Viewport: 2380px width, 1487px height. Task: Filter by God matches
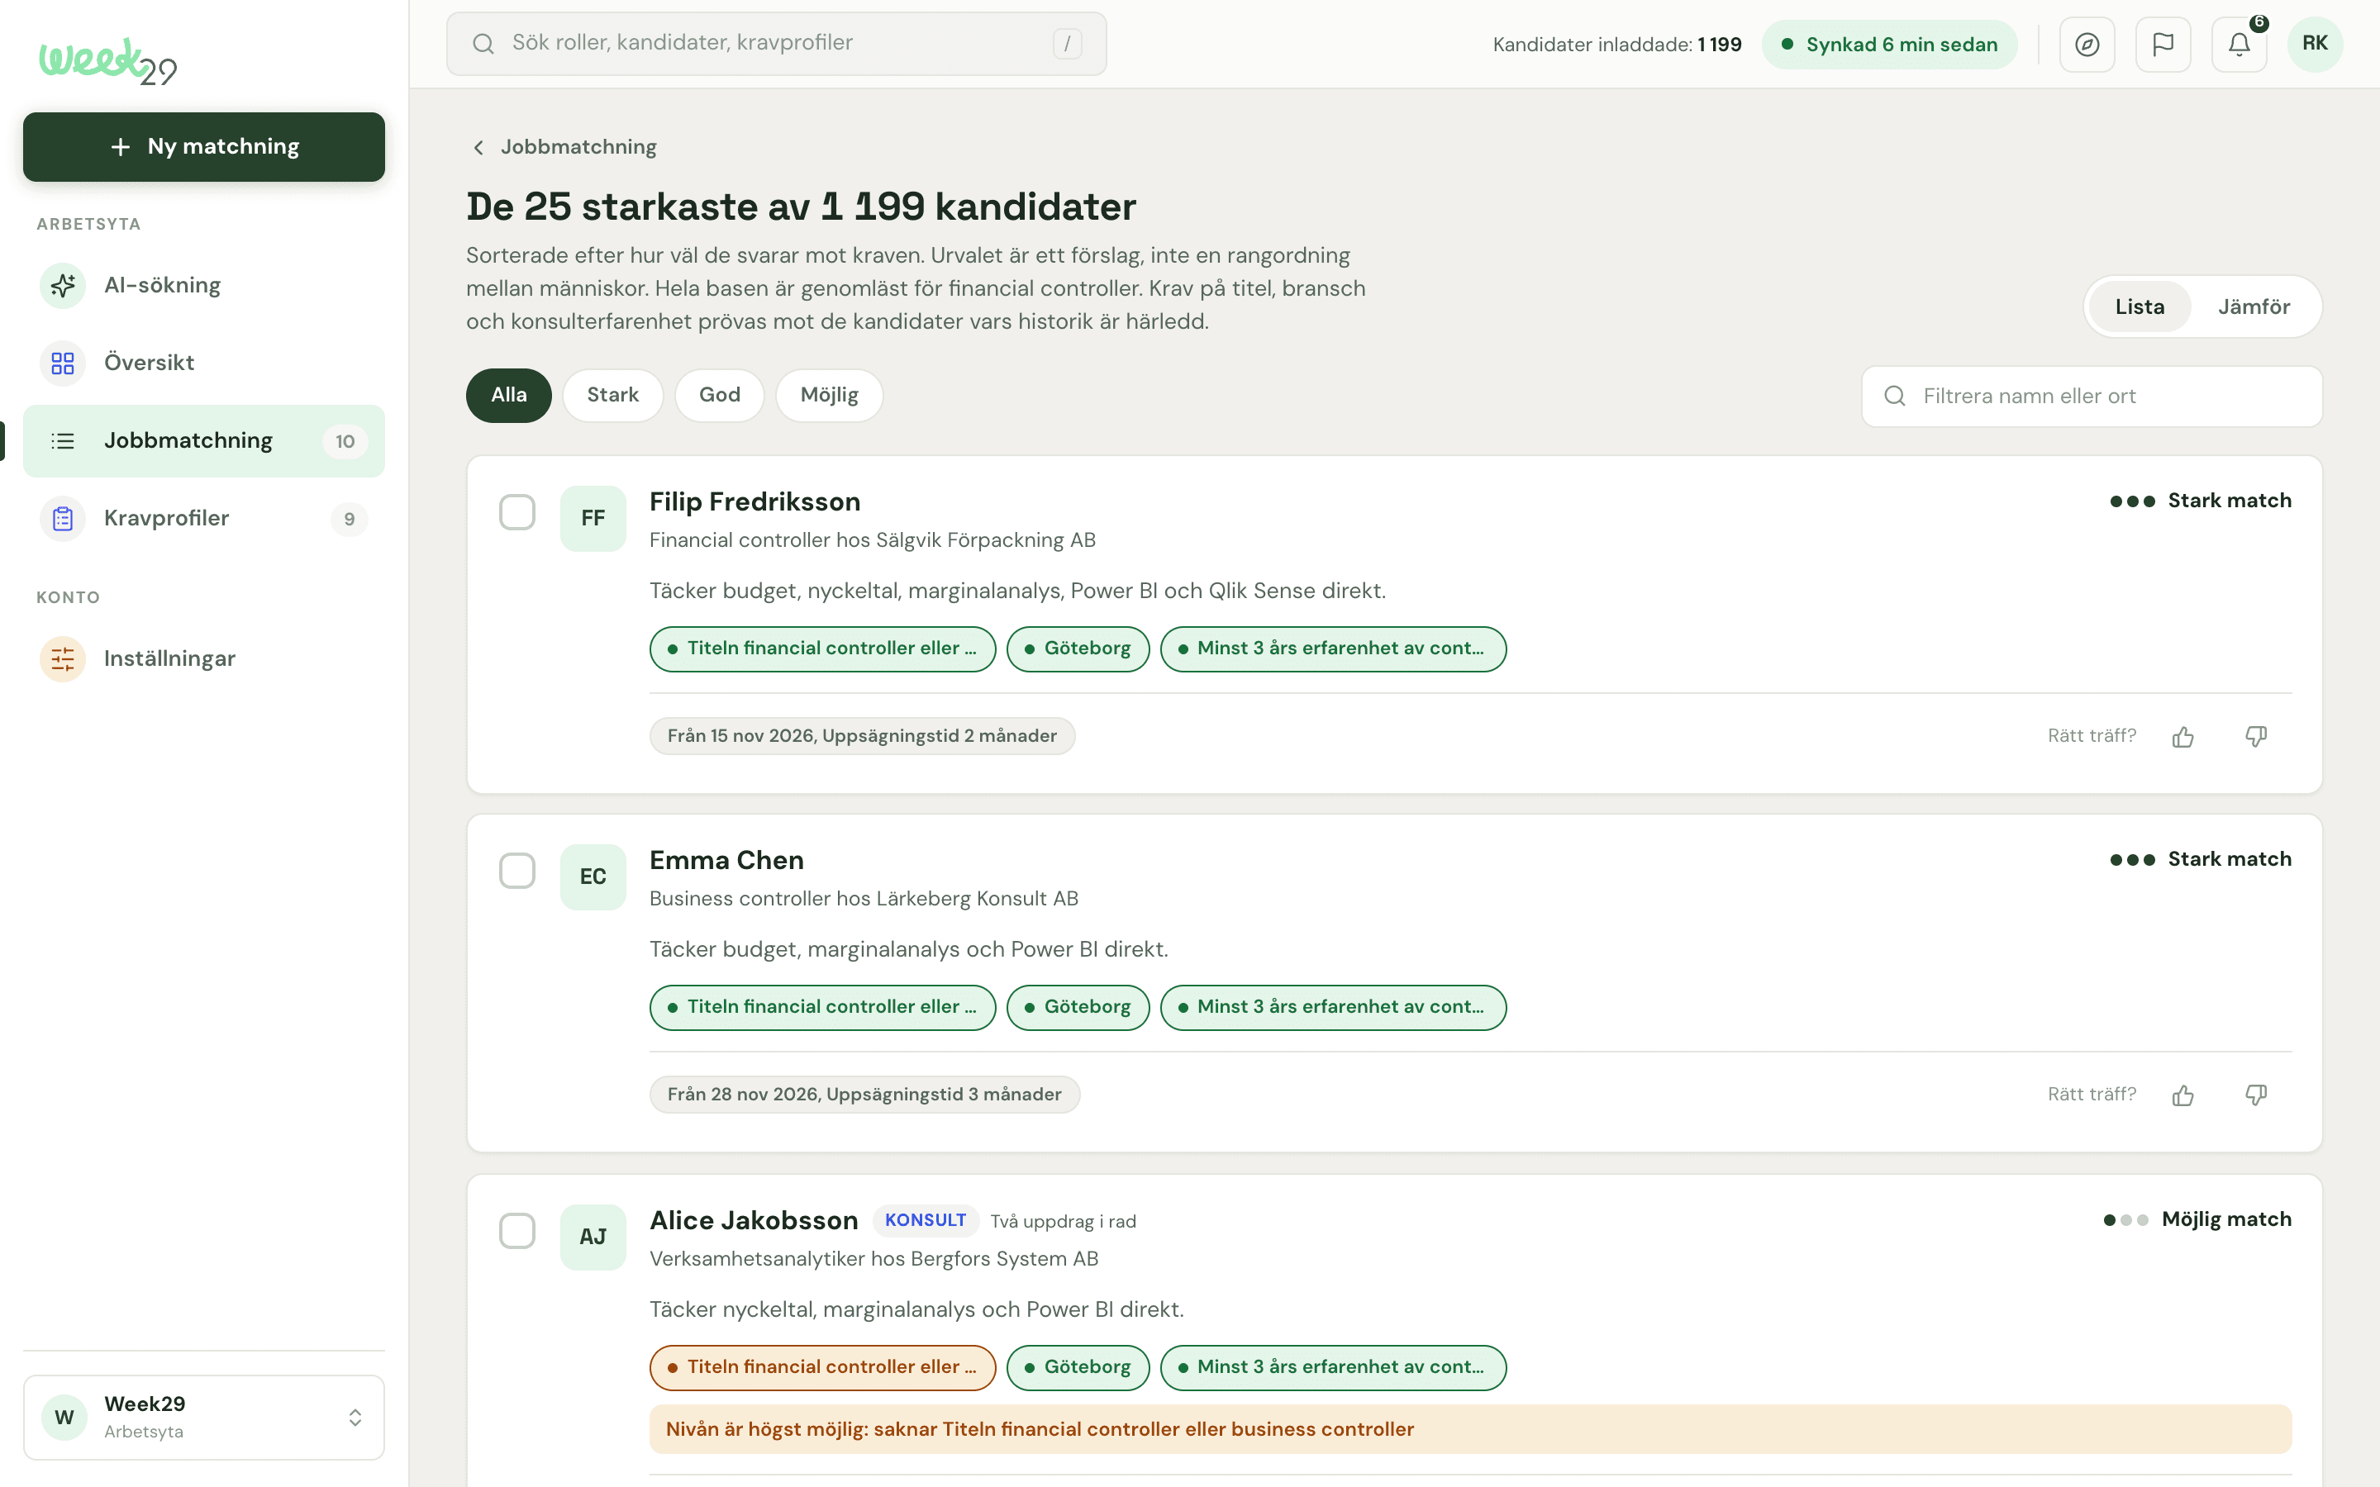tap(719, 396)
